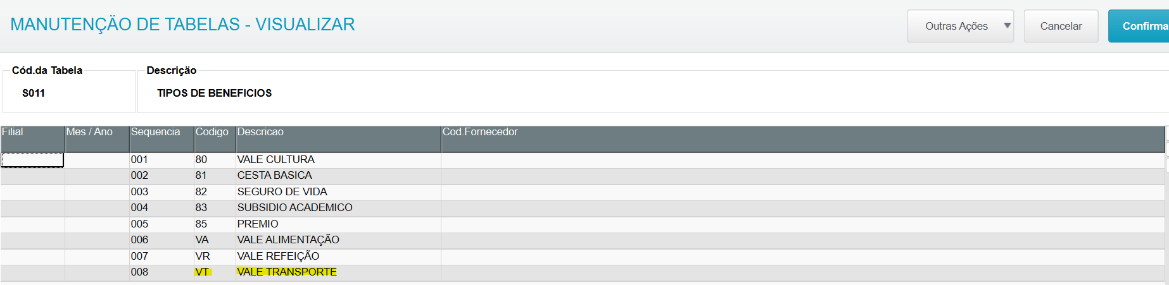Select the highlighted VALE TRANSPORTE cell
The width and height of the screenshot is (1169, 285).
287,272
